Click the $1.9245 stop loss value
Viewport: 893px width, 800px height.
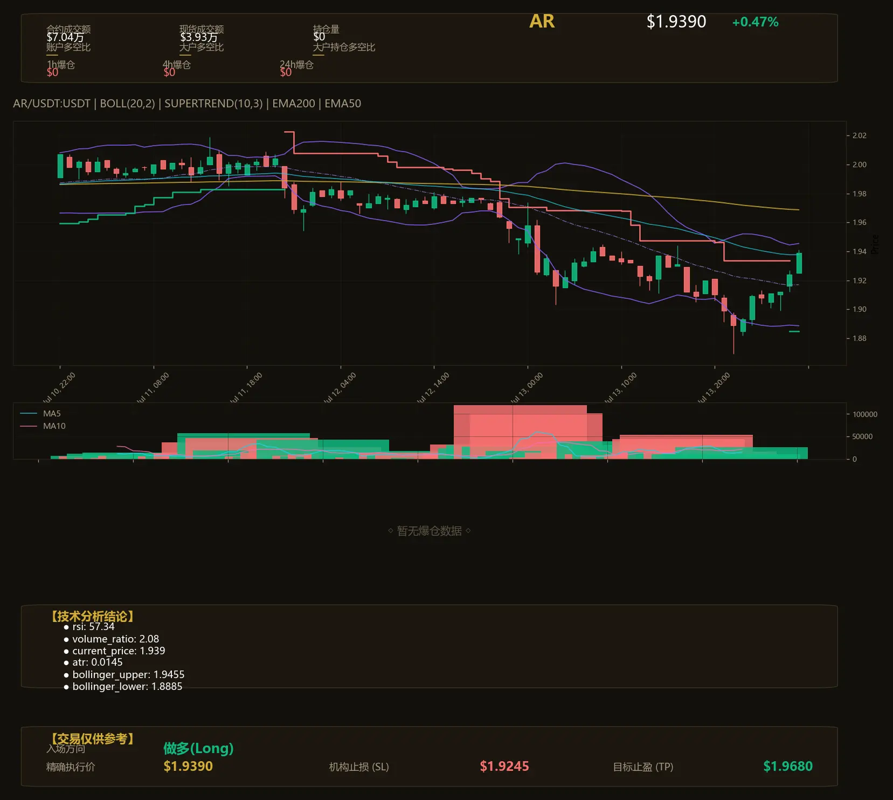coord(504,766)
